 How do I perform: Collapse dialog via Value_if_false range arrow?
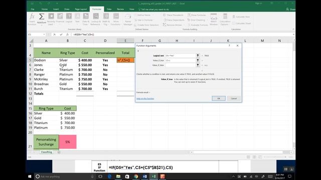click(198, 65)
